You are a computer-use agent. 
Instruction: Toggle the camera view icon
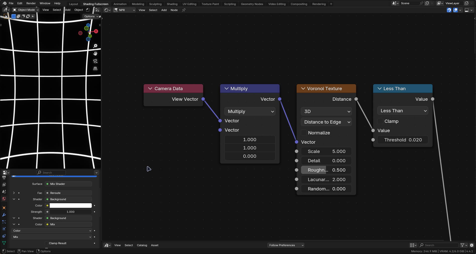point(95,61)
